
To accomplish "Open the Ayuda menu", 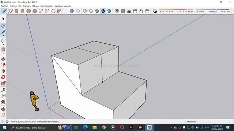I will point(67,6).
